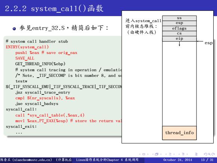This screenshot has height=163, width=217.
Task: Click the slide number '13 / 31'
Action: (207, 160)
